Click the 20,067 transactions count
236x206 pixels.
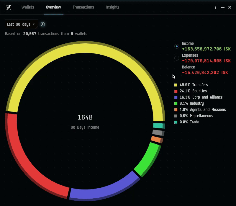click(30, 34)
